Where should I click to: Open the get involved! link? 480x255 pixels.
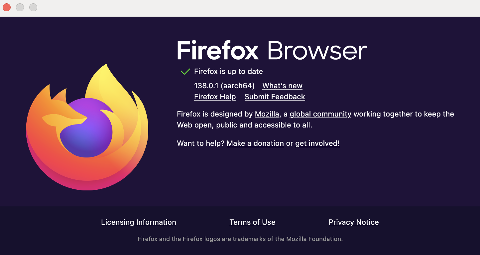click(x=317, y=143)
